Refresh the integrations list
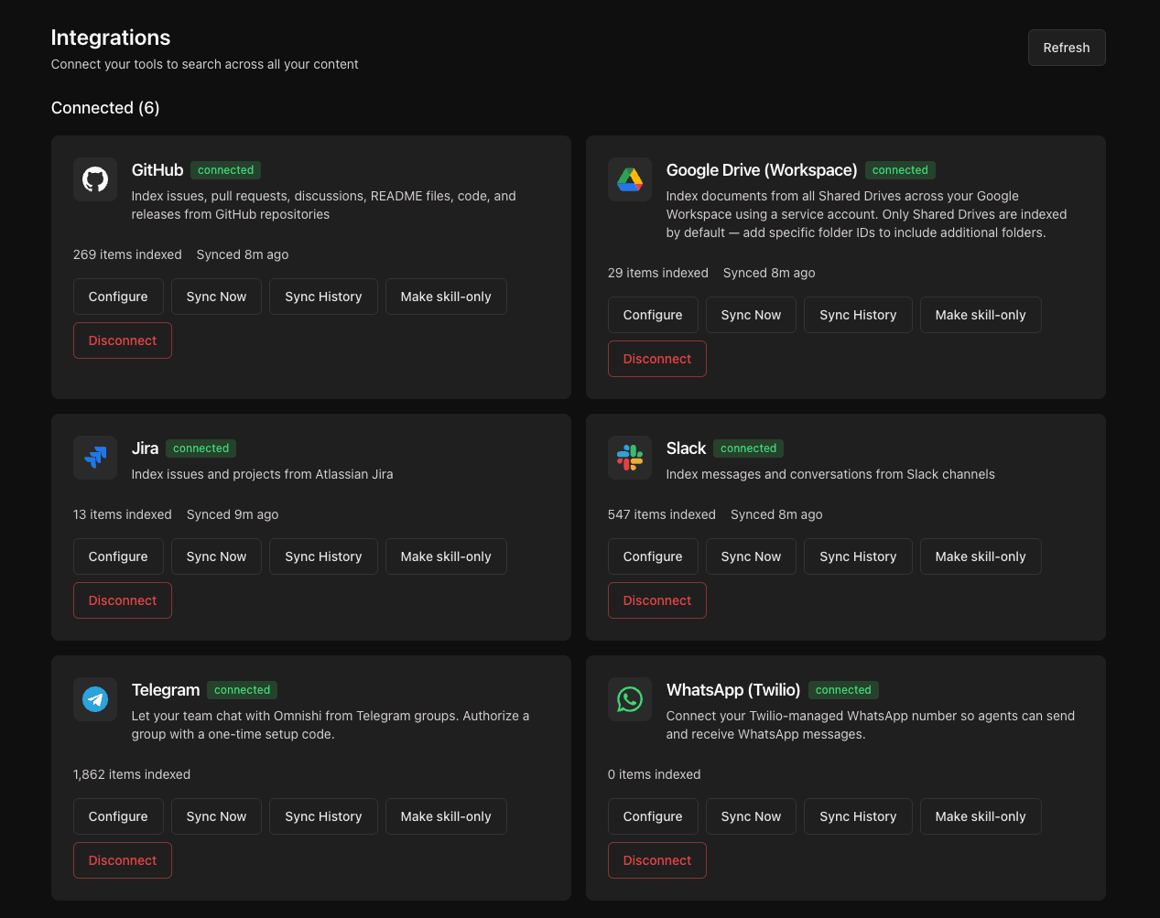Viewport: 1160px width, 918px height. pyautogui.click(x=1067, y=48)
